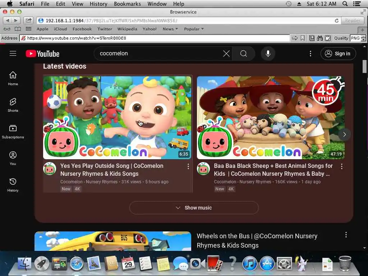The height and width of the screenshot is (276, 368).
Task: Open Wheels on the Bus video title
Action: (257, 240)
